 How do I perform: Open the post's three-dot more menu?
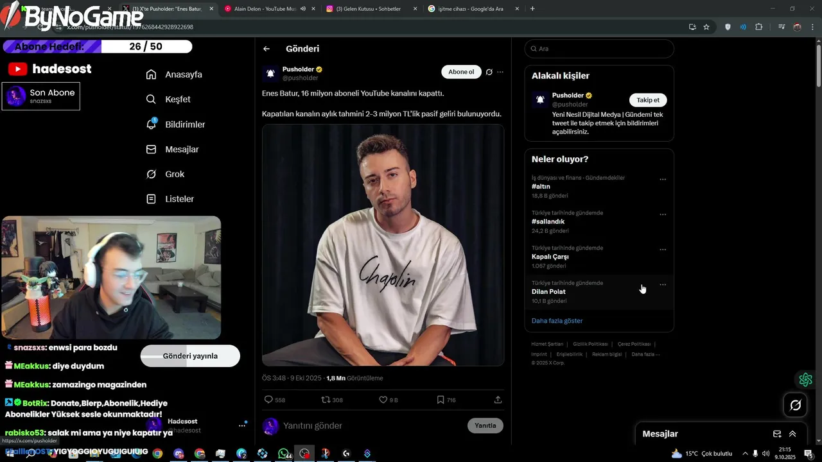coord(500,72)
